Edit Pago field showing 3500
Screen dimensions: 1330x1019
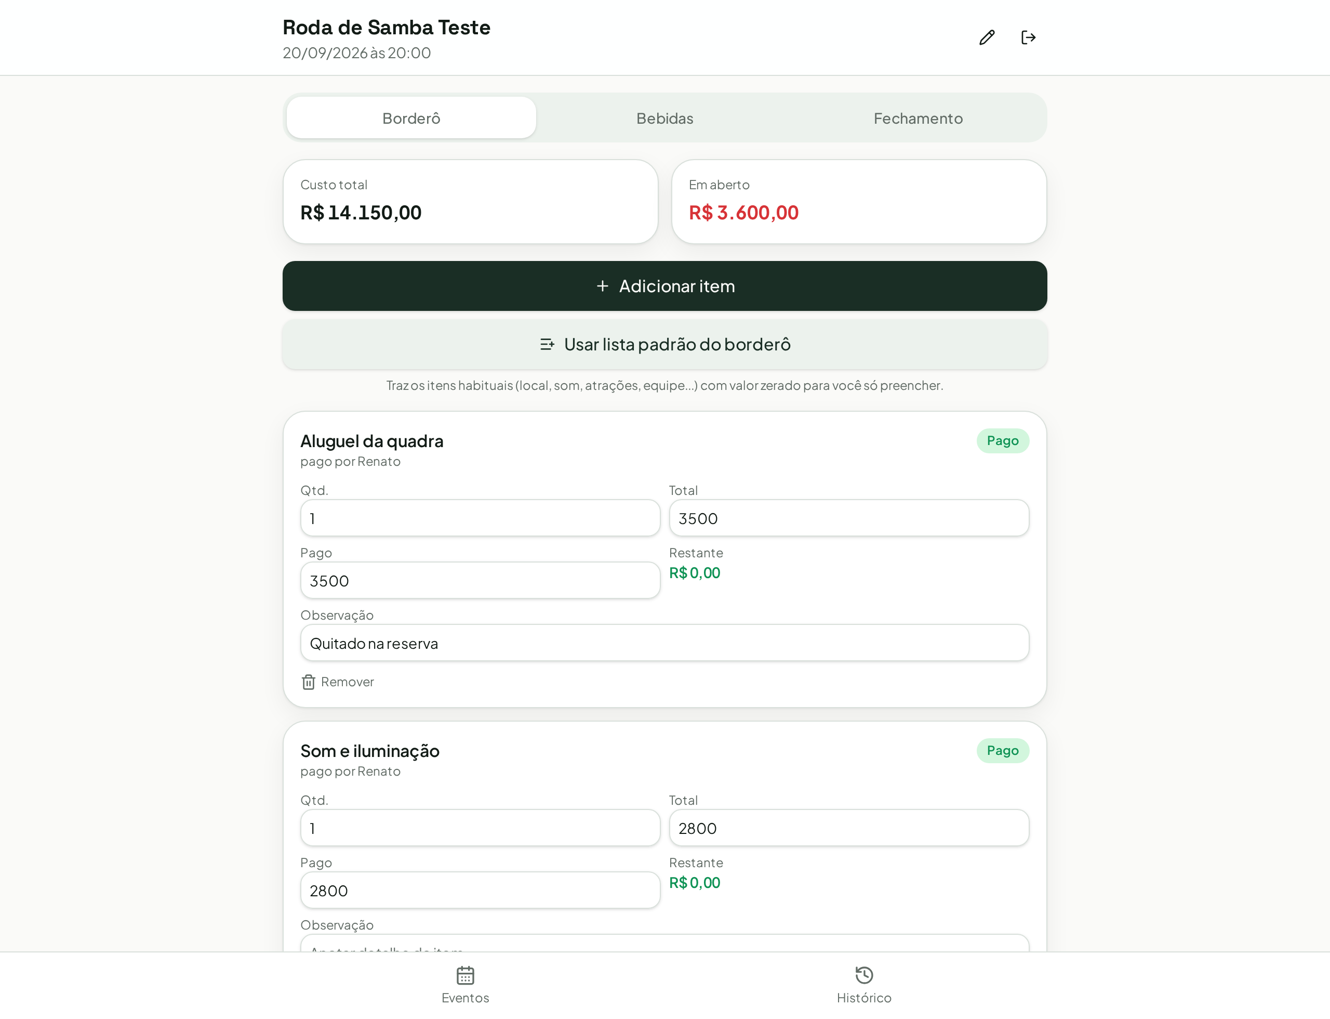(x=480, y=580)
